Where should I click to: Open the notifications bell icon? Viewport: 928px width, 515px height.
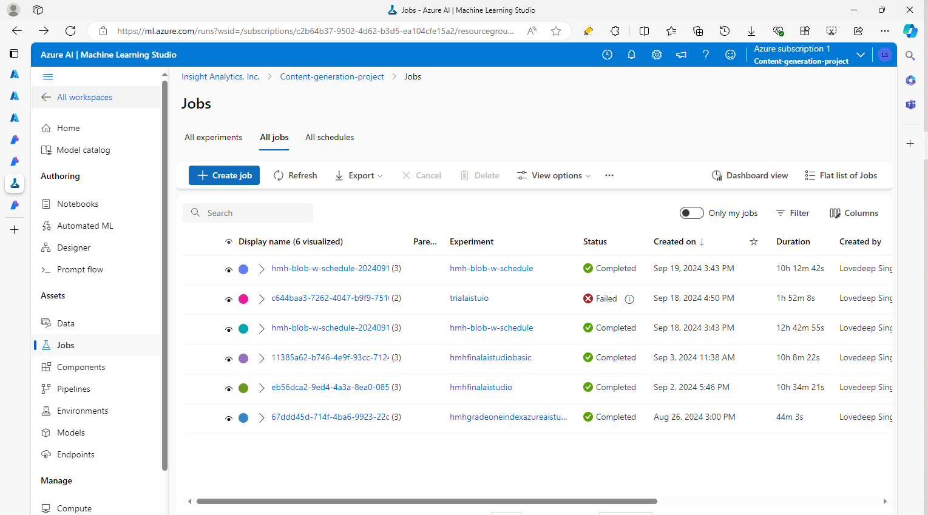click(631, 55)
